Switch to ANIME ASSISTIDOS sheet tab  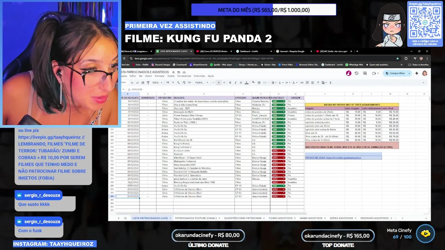pos(311,218)
